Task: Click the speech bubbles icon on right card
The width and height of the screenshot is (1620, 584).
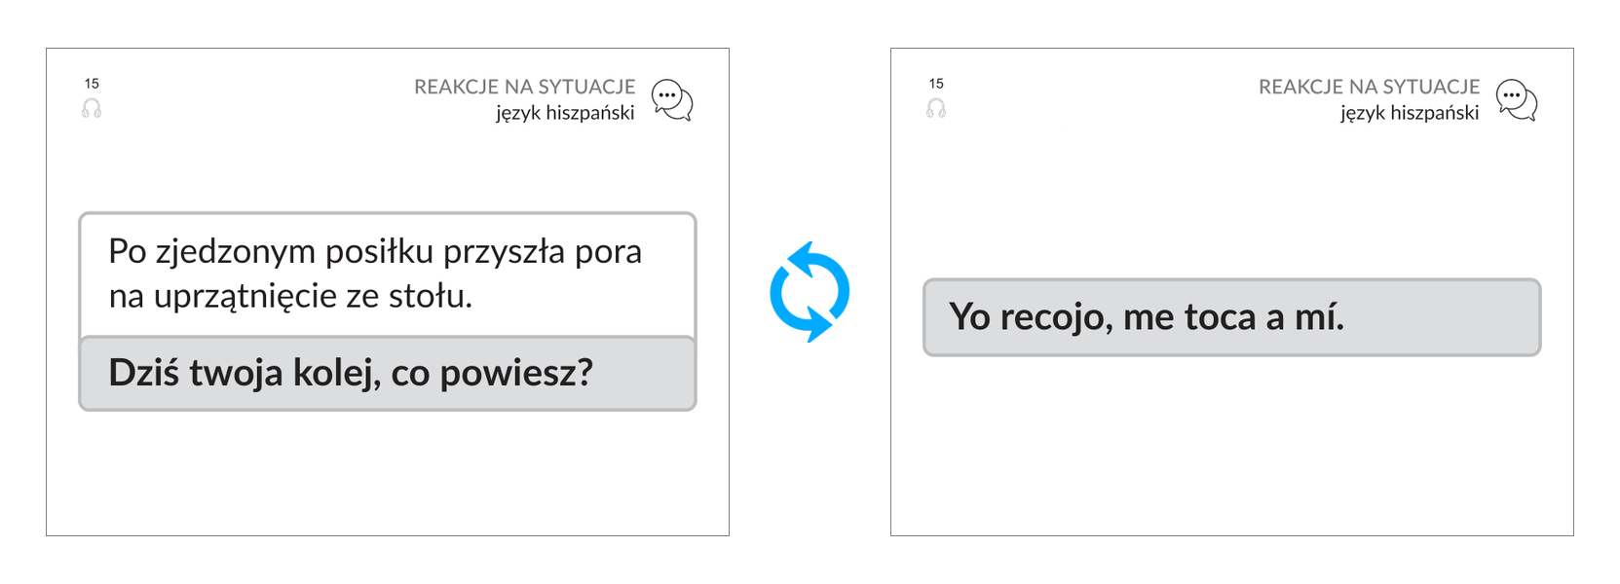Action: [1517, 100]
